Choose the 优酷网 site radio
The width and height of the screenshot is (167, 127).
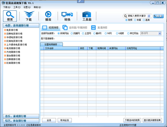click(x=72, y=33)
